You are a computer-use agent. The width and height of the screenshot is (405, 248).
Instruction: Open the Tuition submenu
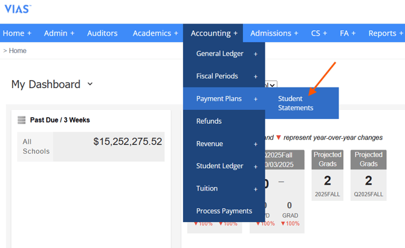click(x=224, y=188)
